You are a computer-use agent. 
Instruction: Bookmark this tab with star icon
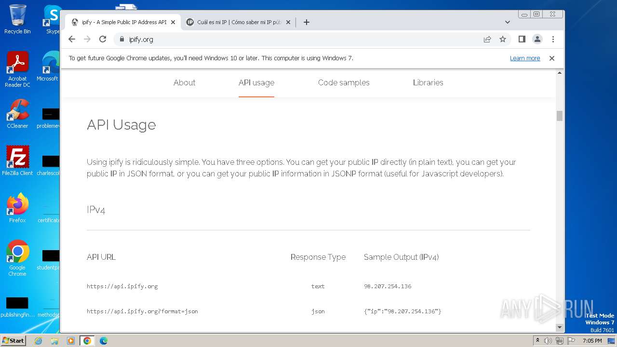pos(503,40)
